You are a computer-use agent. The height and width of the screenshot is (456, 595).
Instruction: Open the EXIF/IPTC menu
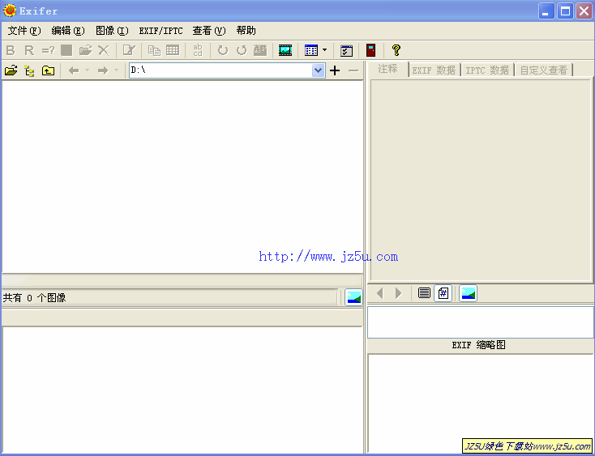161,31
